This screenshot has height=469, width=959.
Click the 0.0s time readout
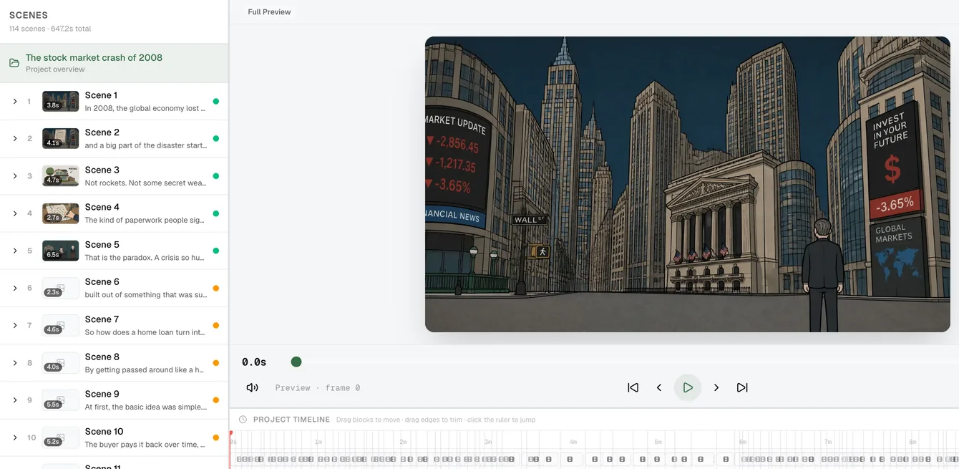tap(254, 362)
